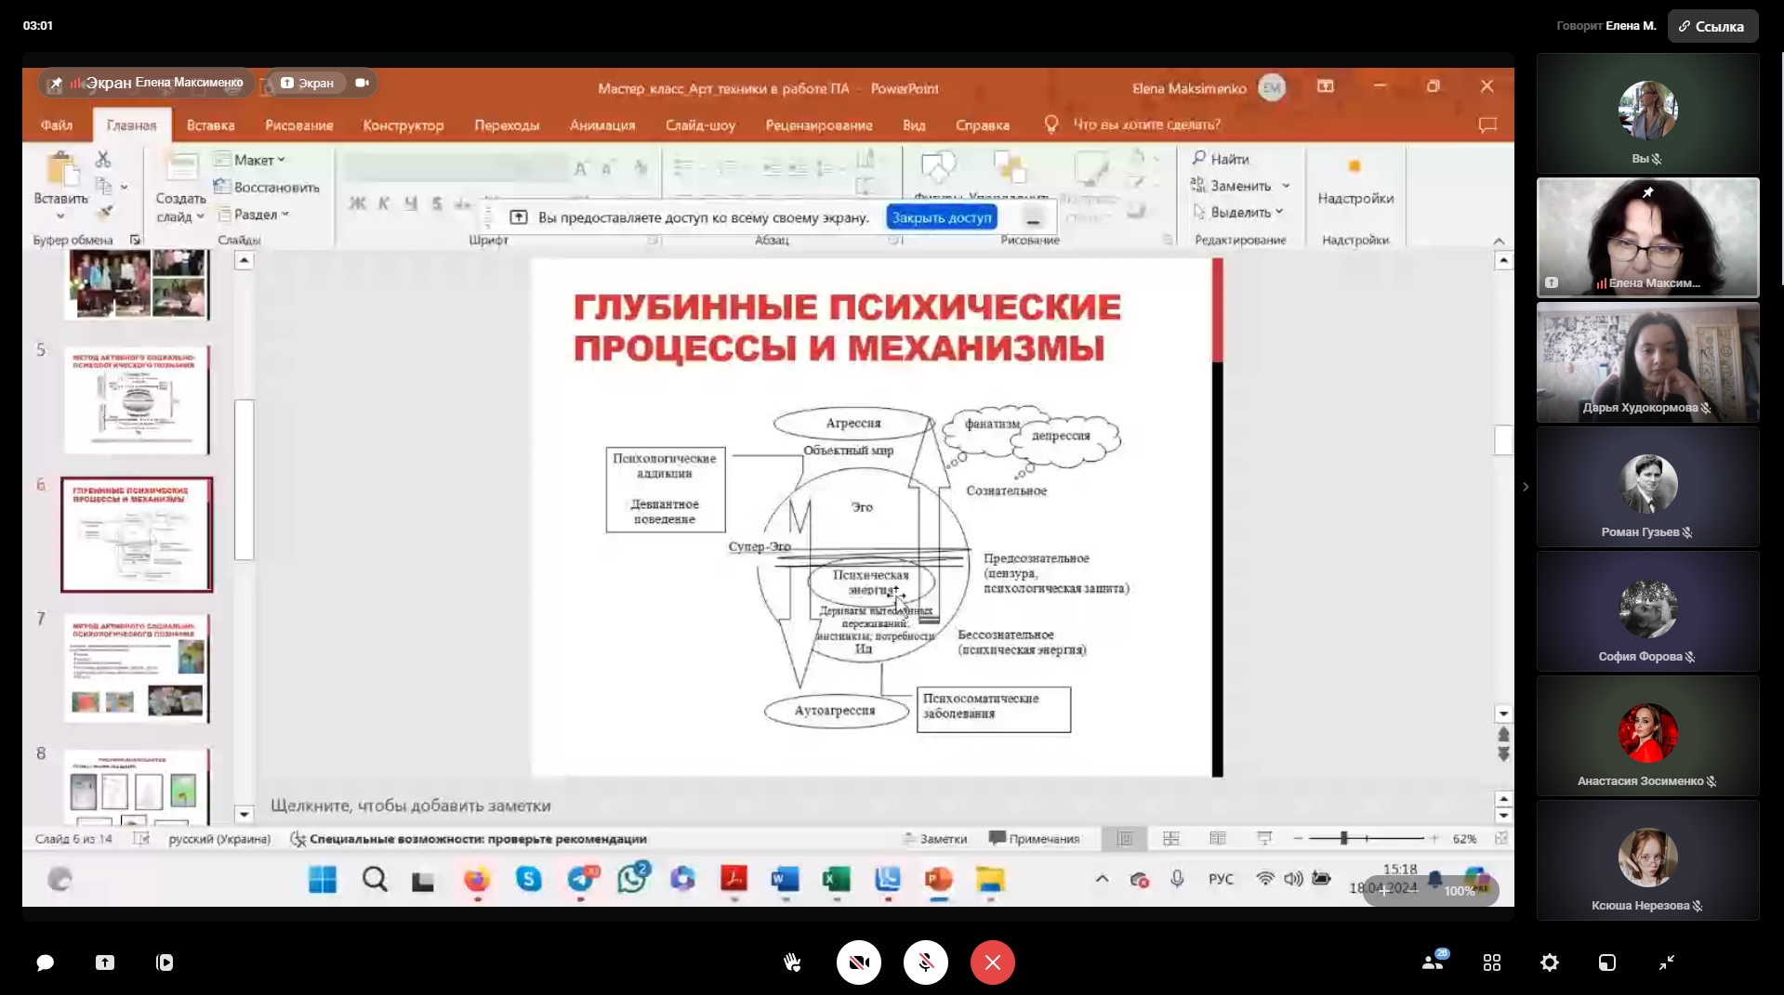The image size is (1784, 995).
Task: Fit slide to window icon
Action: point(1500,839)
